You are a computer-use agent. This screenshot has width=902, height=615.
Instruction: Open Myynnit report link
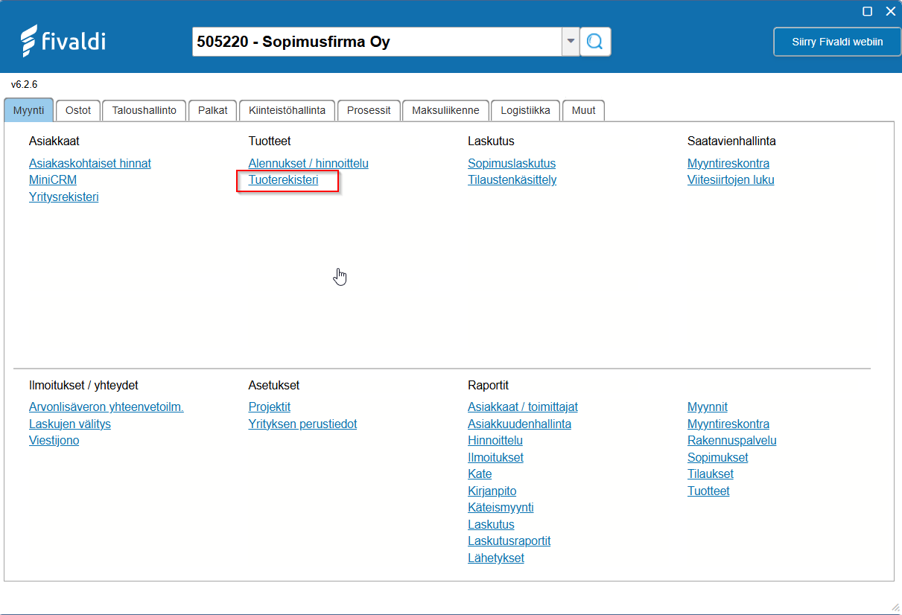(x=708, y=407)
